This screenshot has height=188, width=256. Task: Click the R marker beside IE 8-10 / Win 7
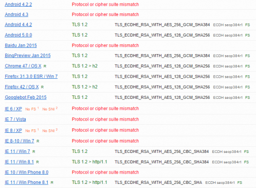pos(38,141)
